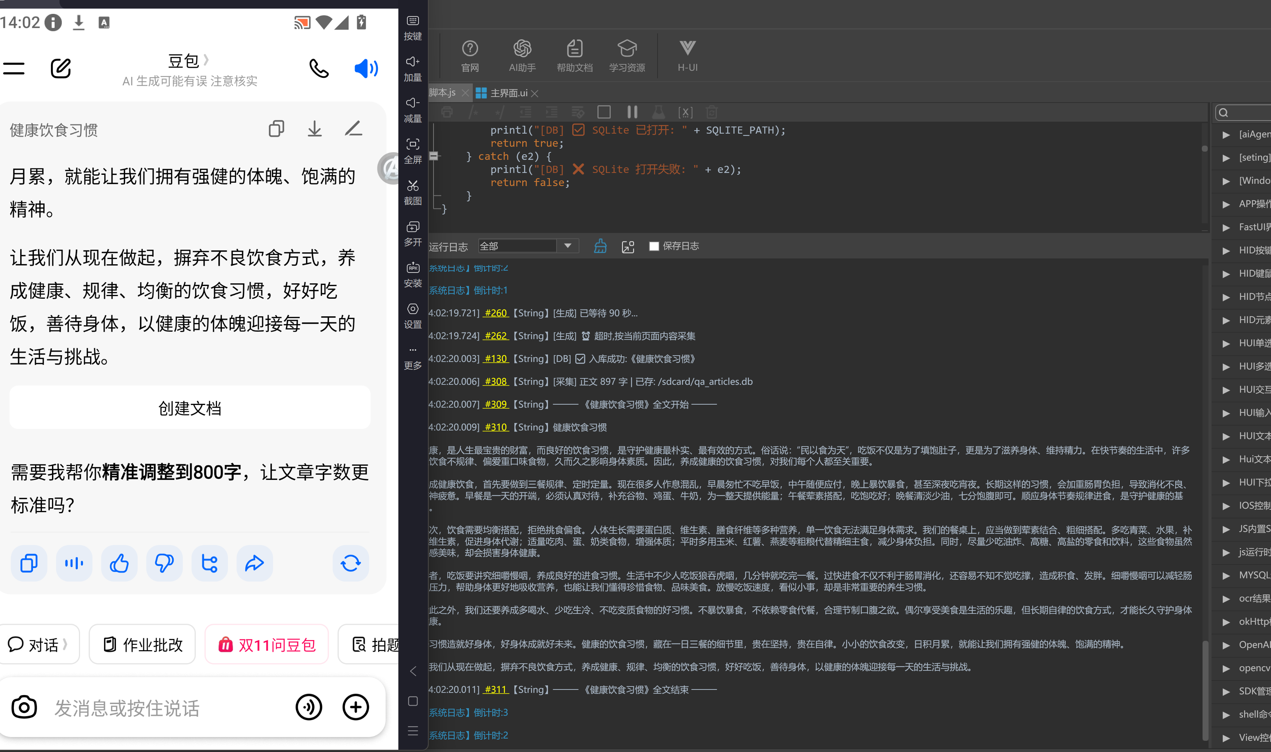Open the camera from the message bar
The image size is (1271, 752).
pos(24,707)
